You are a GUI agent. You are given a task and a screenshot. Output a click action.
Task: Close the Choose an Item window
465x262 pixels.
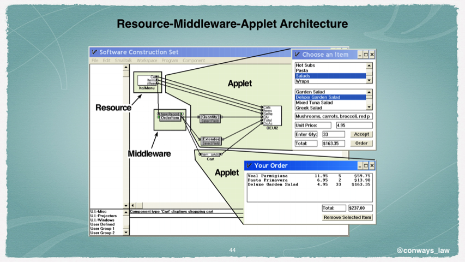point(372,55)
